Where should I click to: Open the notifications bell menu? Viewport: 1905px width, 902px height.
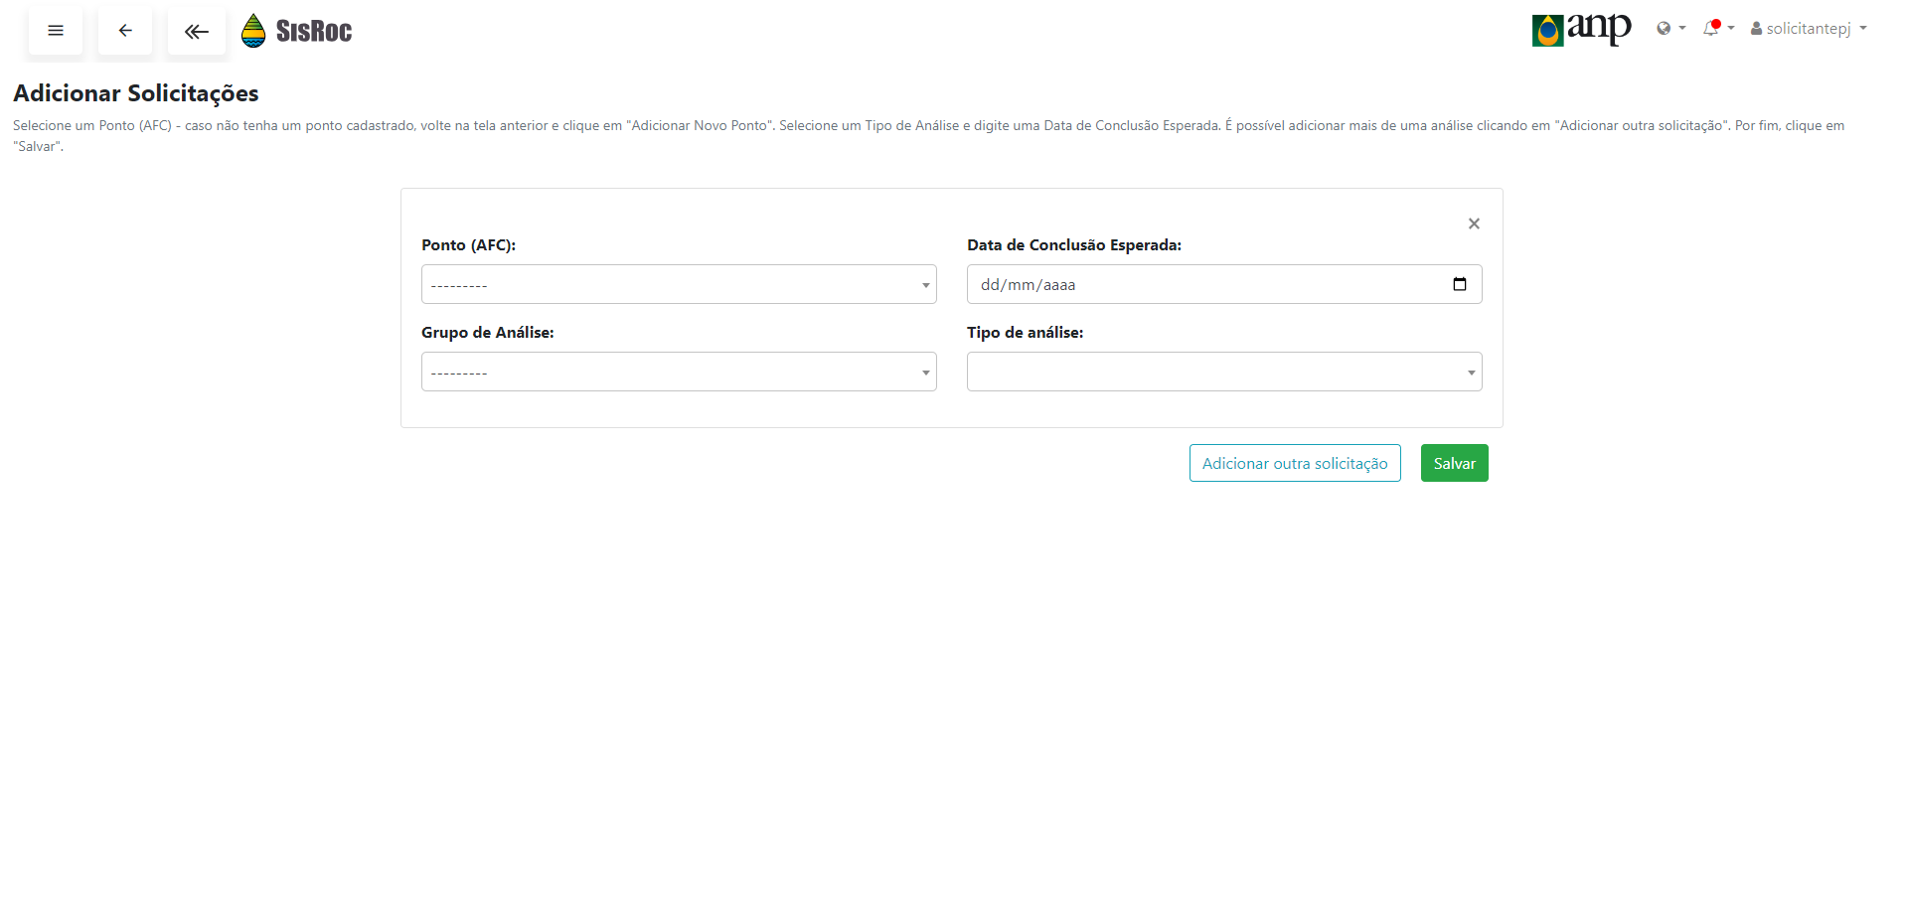click(x=1718, y=28)
